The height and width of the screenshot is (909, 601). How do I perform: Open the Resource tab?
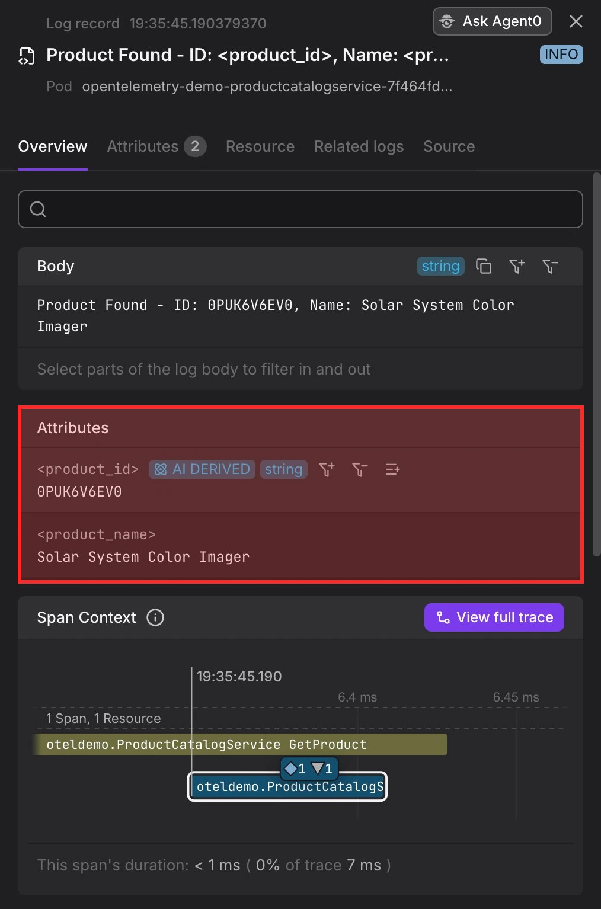pos(260,146)
